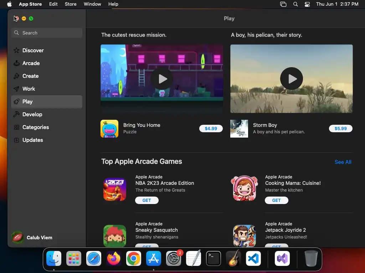
Task: Launch Finder from the Dock
Action: [x=54, y=258]
